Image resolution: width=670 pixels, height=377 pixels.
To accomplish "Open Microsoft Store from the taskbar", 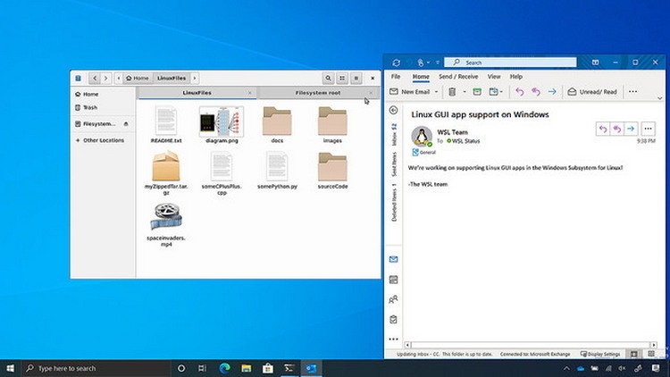I will pos(268,368).
